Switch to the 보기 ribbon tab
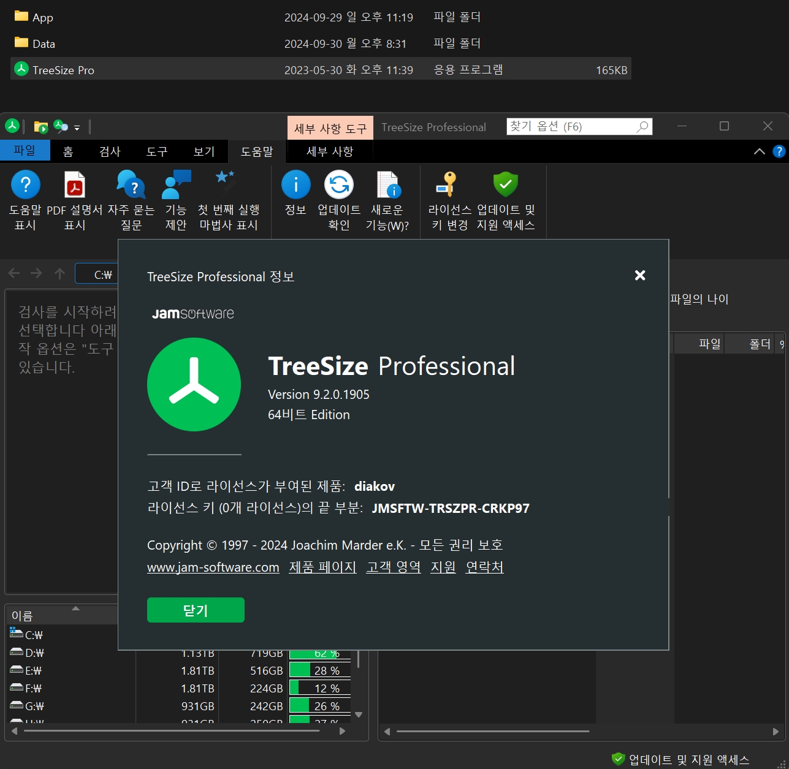 tap(204, 151)
